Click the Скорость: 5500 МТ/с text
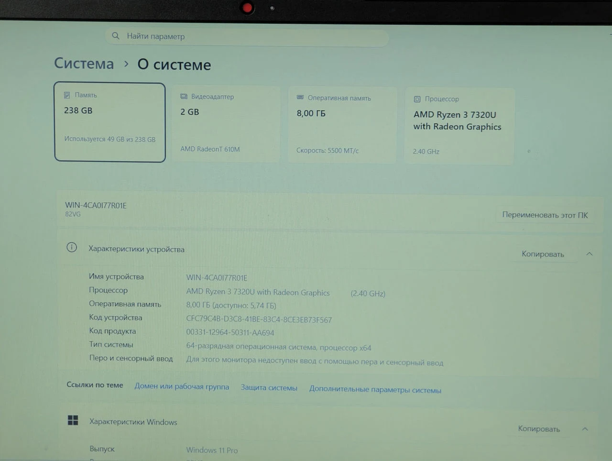 click(328, 151)
